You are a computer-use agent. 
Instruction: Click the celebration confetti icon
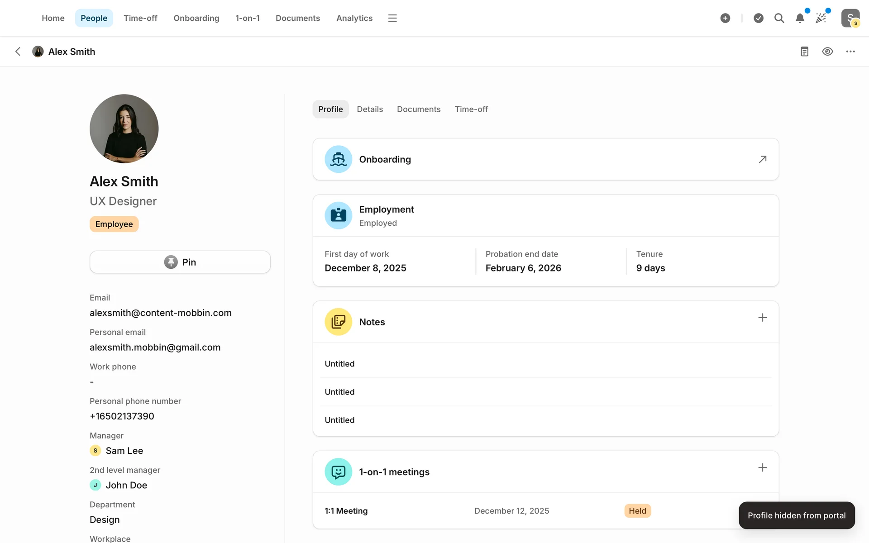tap(821, 18)
